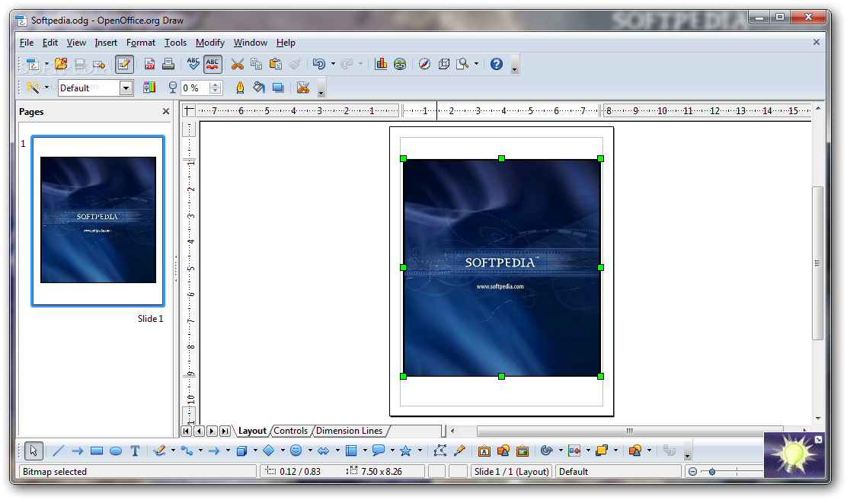Print the file directly
Image resolution: width=847 pixels, height=500 pixels.
(x=168, y=64)
